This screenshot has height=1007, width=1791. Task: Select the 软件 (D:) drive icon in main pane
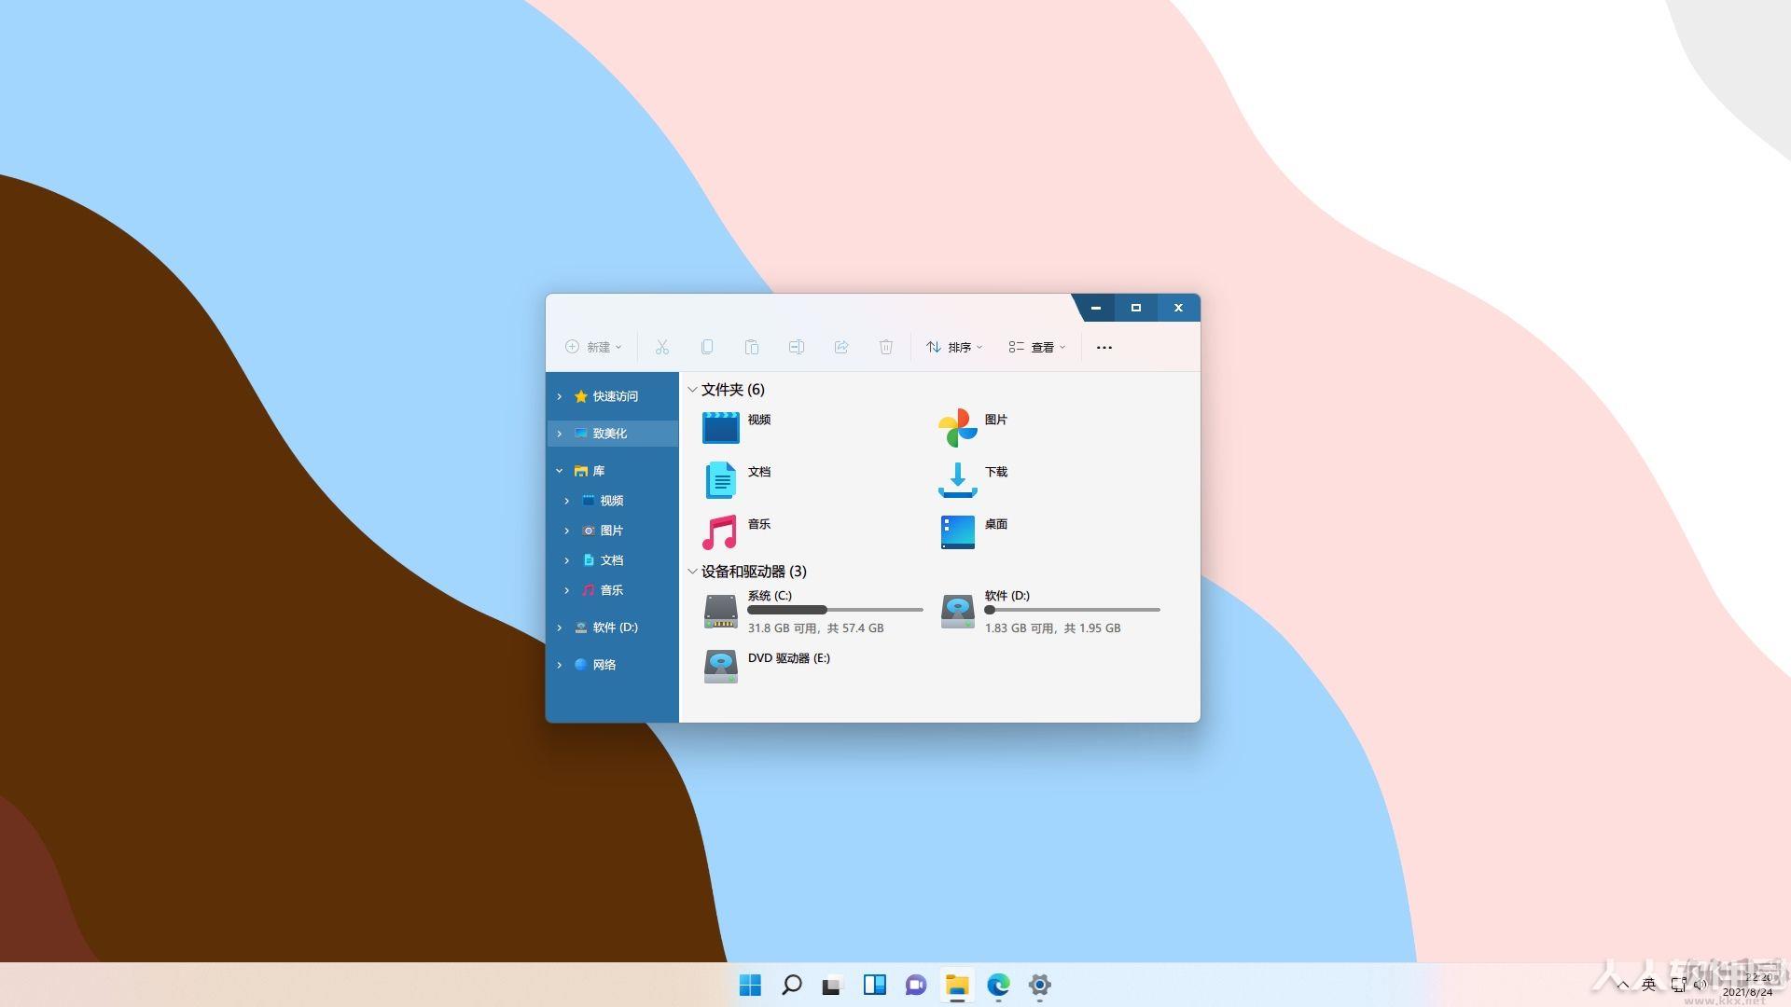point(958,613)
